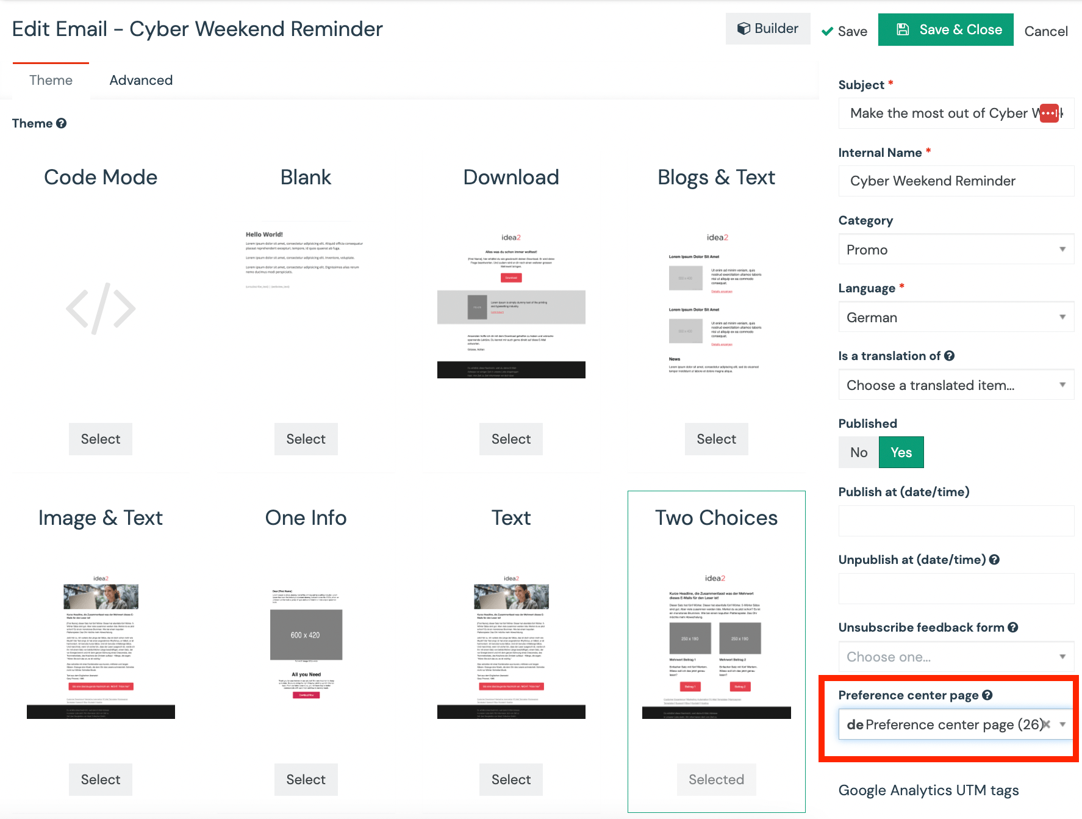Open the Builder via its cube icon

pyautogui.click(x=745, y=28)
